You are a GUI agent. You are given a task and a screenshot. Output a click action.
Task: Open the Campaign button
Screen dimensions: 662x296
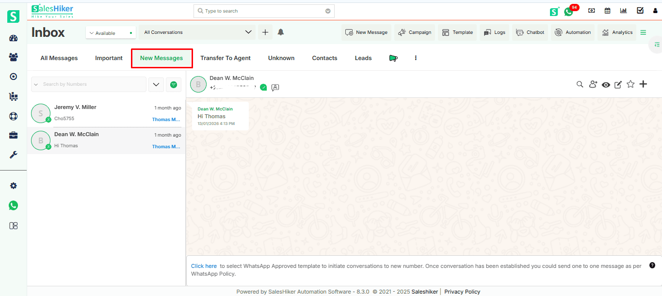[415, 32]
